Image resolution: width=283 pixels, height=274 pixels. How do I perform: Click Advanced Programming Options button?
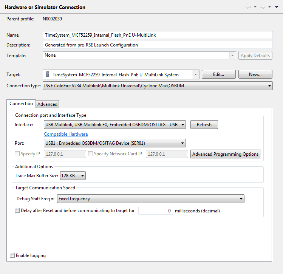[225, 154]
